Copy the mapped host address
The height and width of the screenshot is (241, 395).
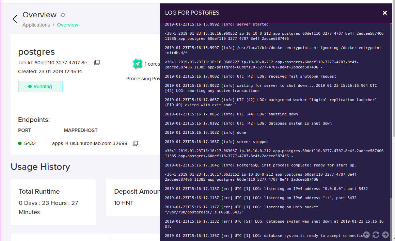point(135,143)
